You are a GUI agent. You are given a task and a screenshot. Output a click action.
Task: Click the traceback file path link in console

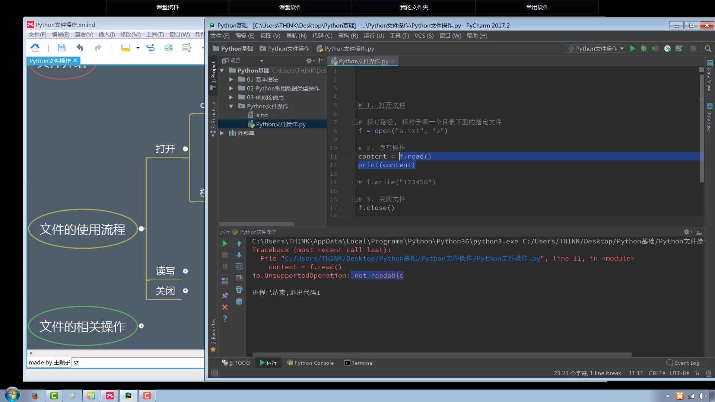click(412, 258)
